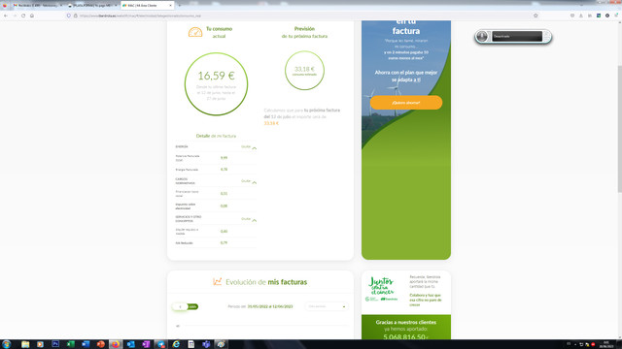Image resolution: width=622 pixels, height=349 pixels.
Task: Open Microsoft Teams from taskbar
Action: click(x=206, y=344)
